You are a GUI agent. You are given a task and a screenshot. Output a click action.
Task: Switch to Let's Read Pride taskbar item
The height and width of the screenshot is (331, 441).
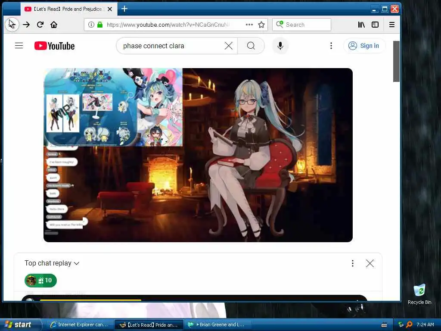click(x=149, y=325)
